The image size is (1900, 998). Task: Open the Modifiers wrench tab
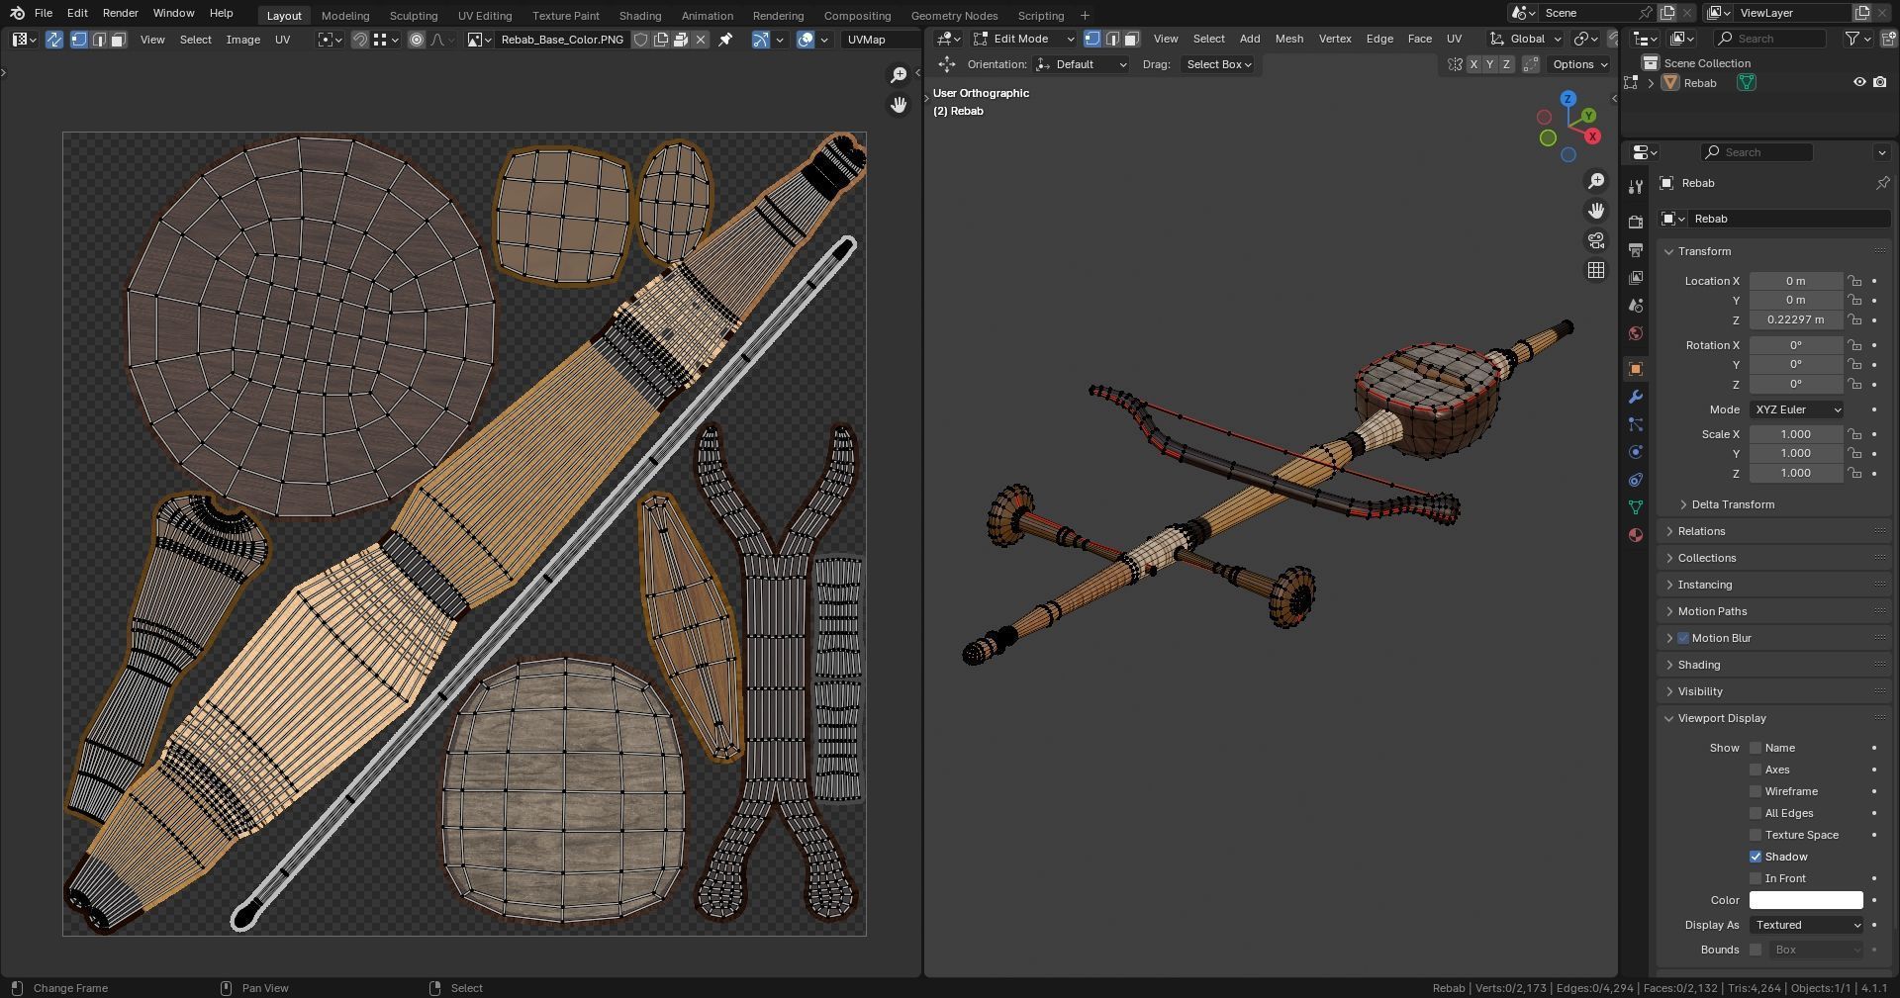point(1636,397)
